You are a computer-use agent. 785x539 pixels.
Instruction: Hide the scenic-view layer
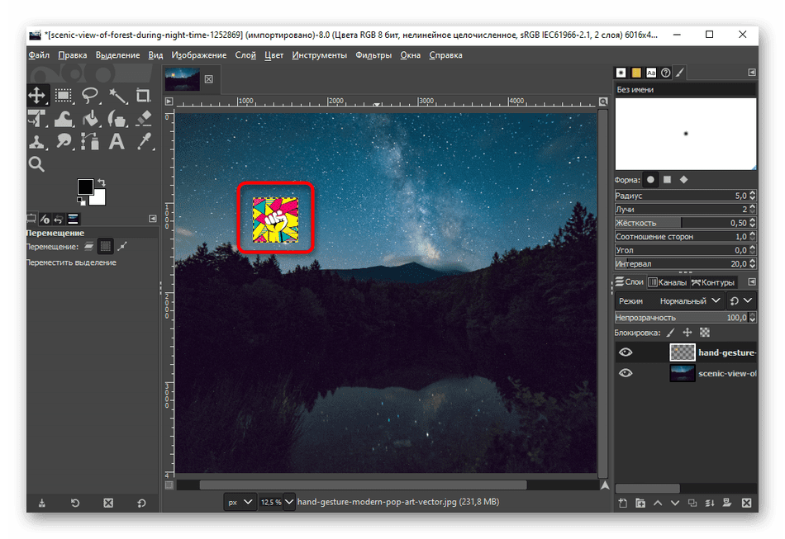[626, 373]
